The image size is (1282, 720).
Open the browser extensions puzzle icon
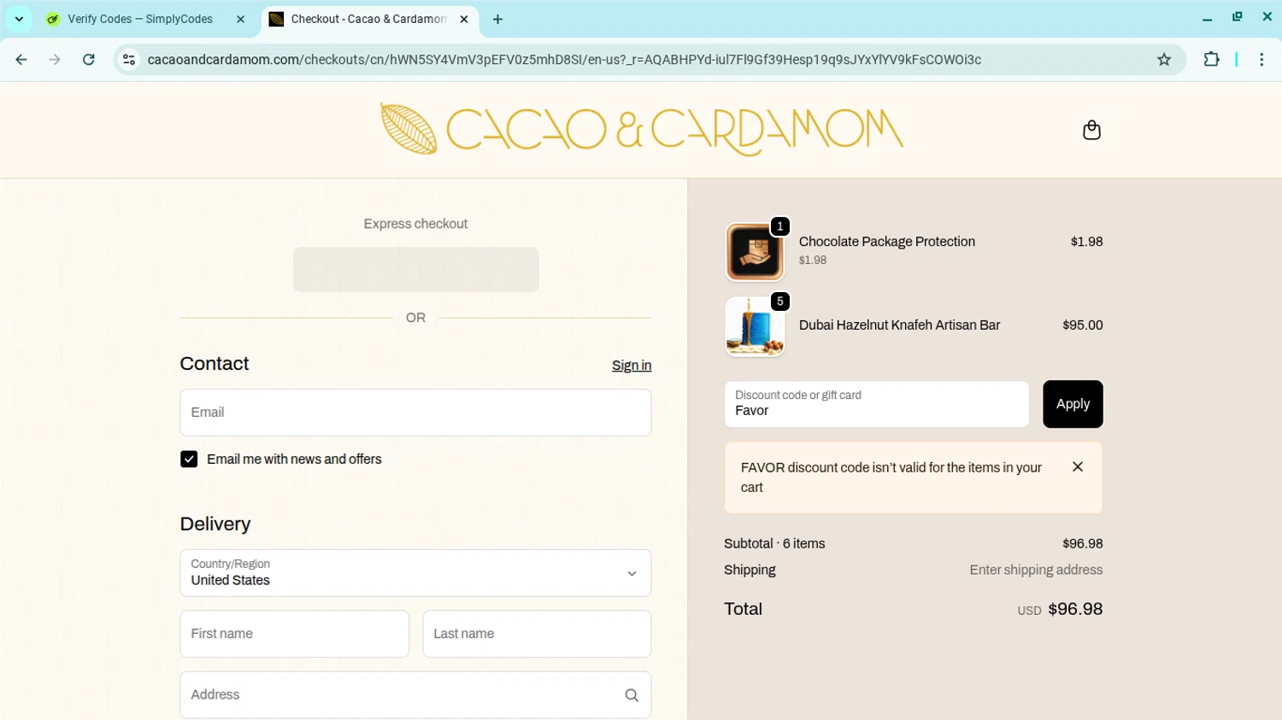click(x=1211, y=60)
